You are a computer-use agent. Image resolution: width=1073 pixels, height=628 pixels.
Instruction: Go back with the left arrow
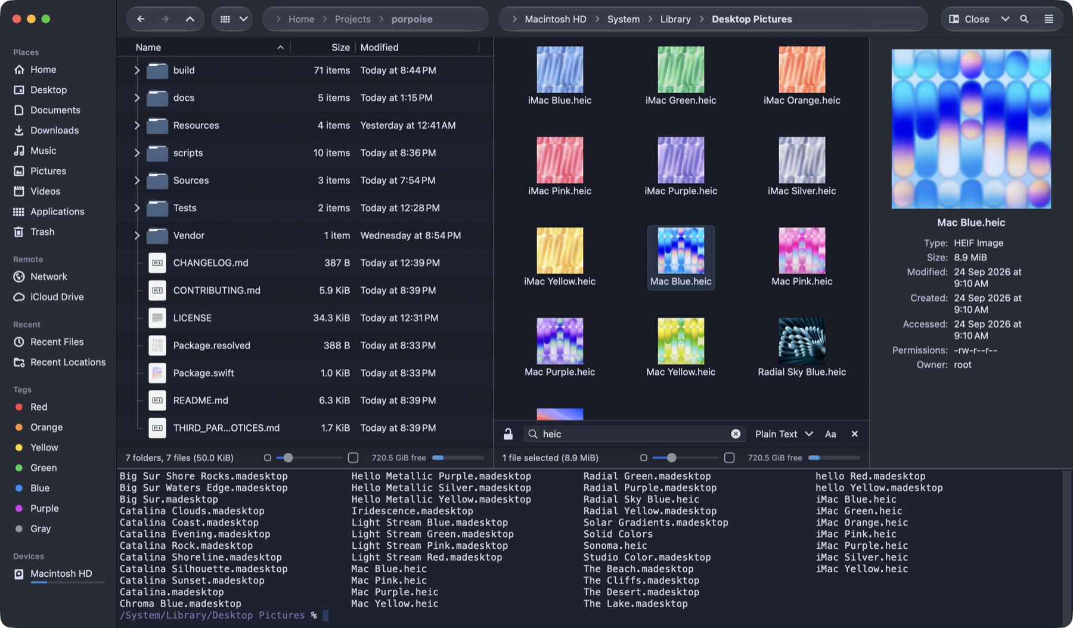point(141,19)
